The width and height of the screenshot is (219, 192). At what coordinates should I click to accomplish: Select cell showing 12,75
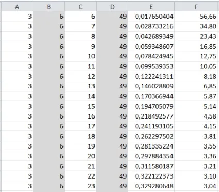coord(196,56)
